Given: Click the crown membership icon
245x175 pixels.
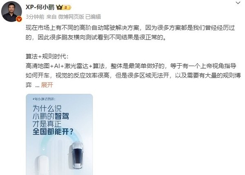Looking at the screenshot, I should (59, 7).
